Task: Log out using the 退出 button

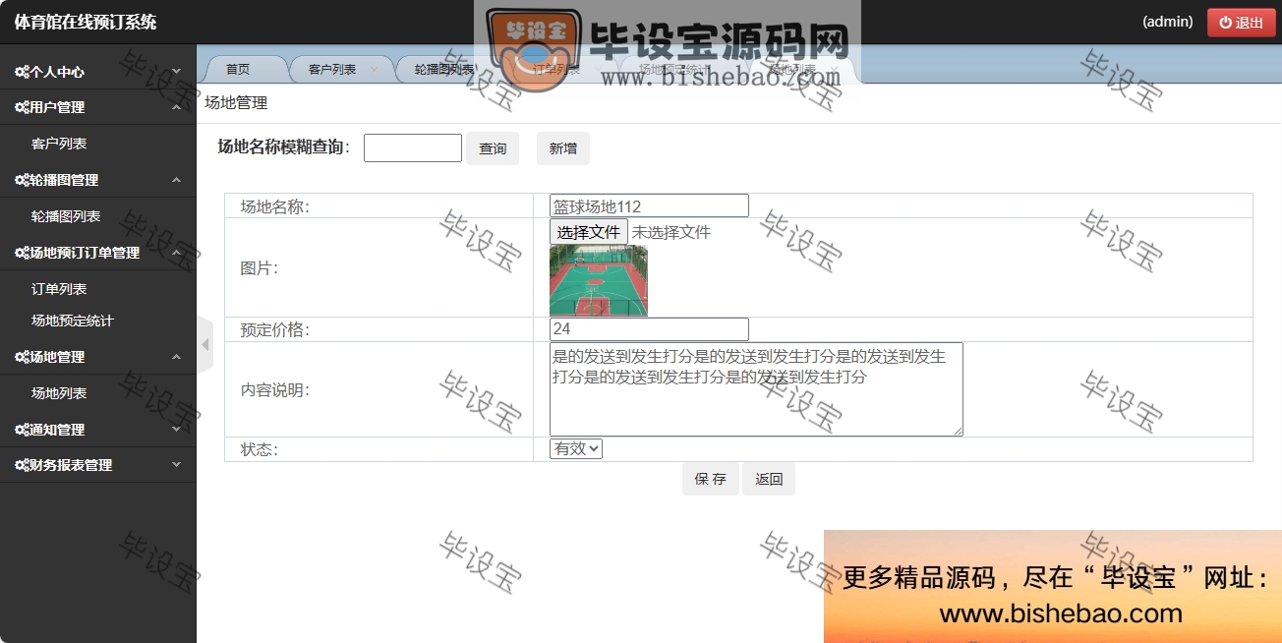Action: (1241, 23)
